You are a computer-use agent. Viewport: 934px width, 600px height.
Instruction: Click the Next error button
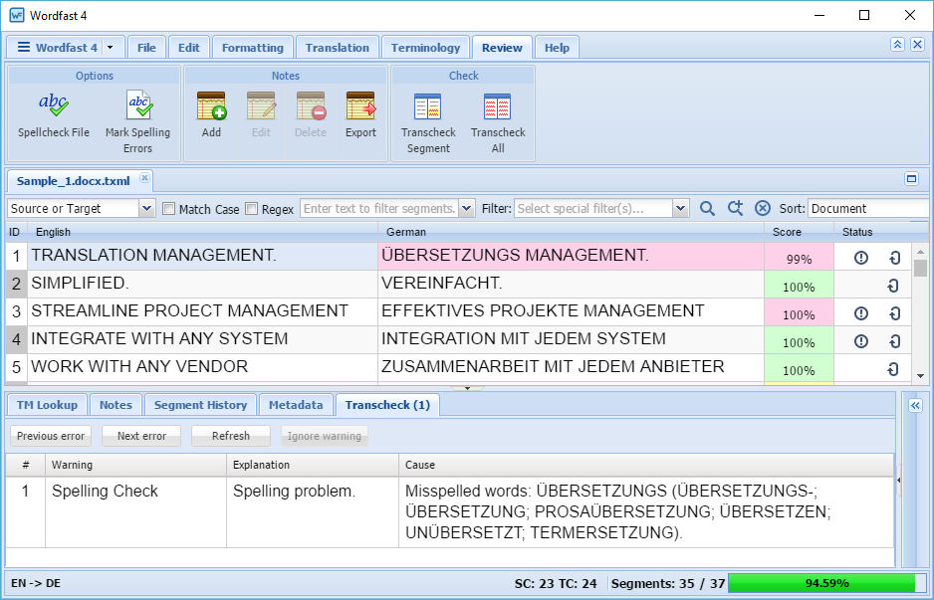141,436
